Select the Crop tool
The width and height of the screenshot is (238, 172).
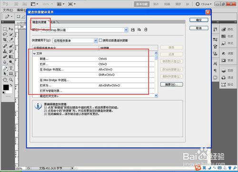[5, 40]
